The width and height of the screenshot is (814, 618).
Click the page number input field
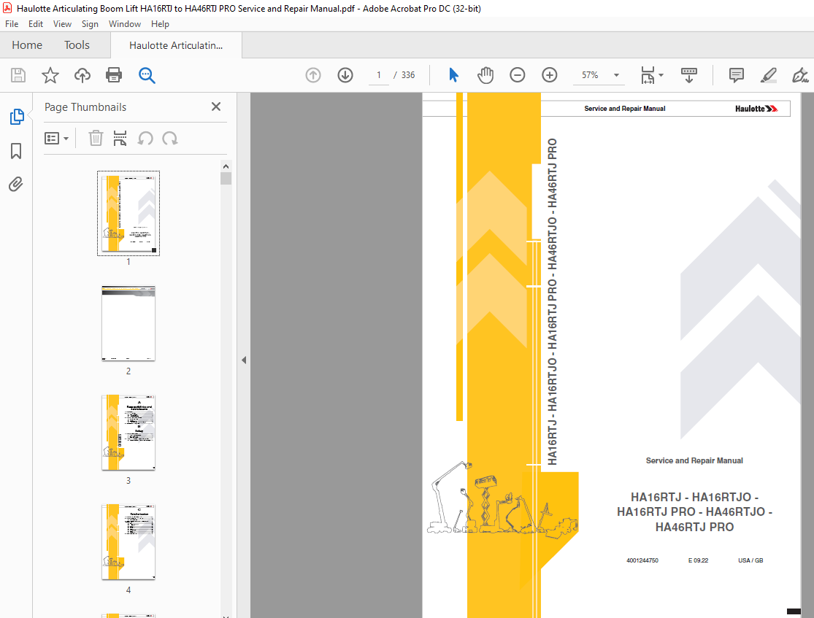pos(378,75)
